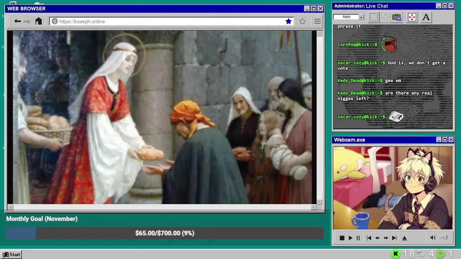Click the 'Monthly Goal (November)' label
Viewport: 461px width, 259px height.
pos(42,219)
